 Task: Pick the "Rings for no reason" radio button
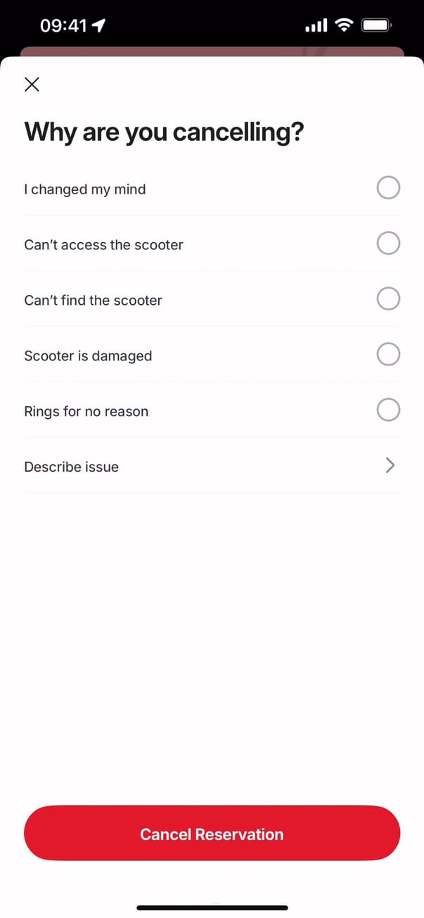(388, 410)
